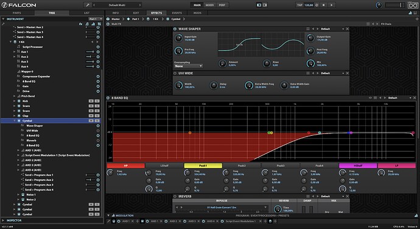This screenshot has height=229, width=420.
Task: Open the Oversampling None dropdown
Action: point(188,66)
